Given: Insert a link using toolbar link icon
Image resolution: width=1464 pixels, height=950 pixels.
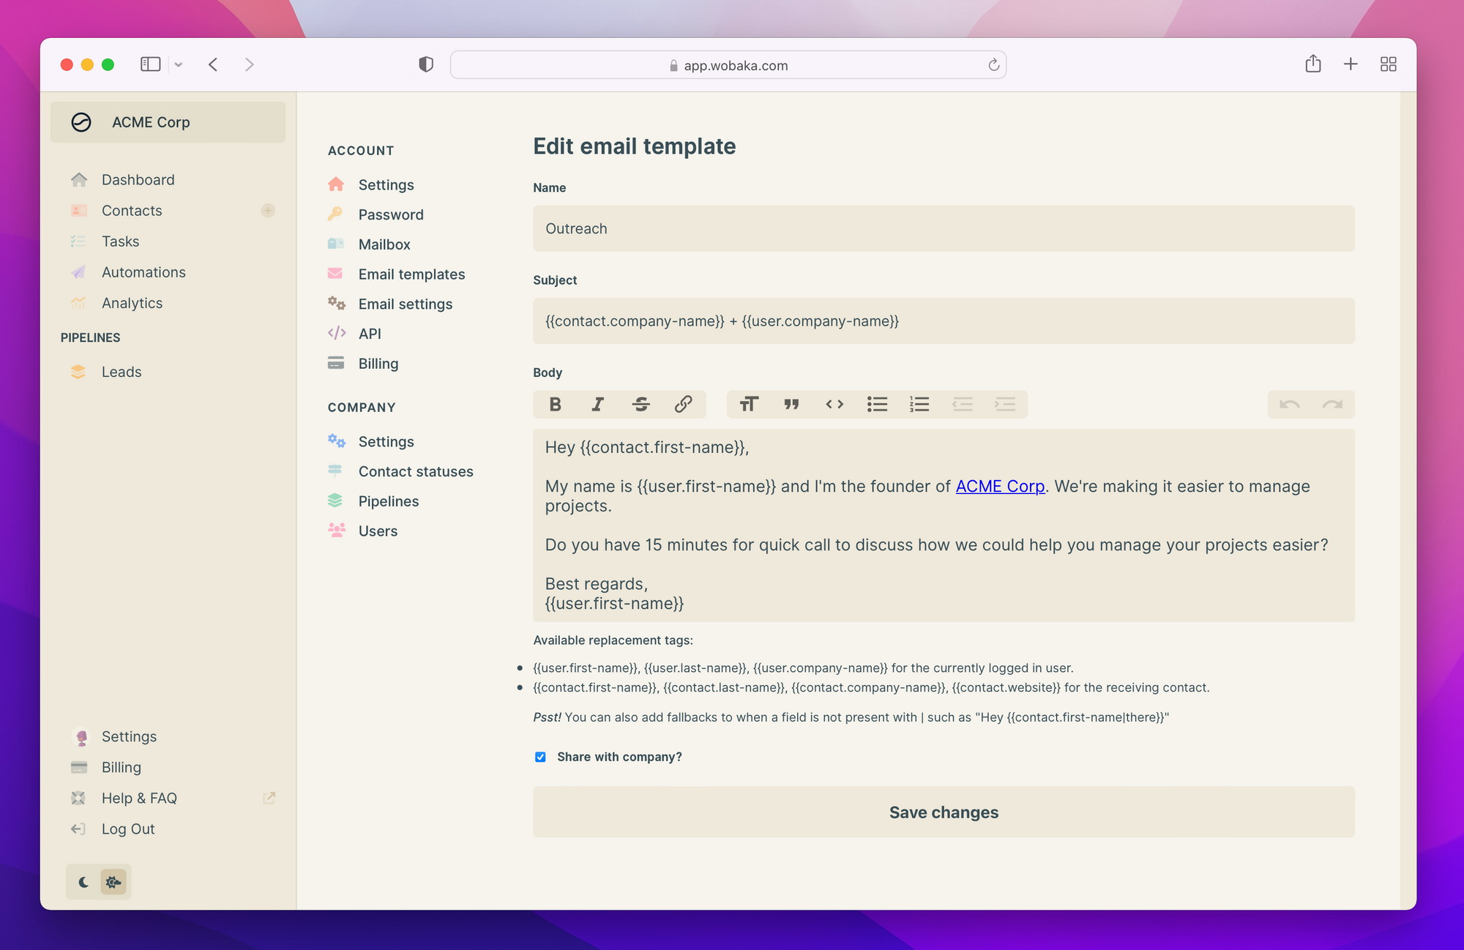Looking at the screenshot, I should click(683, 404).
